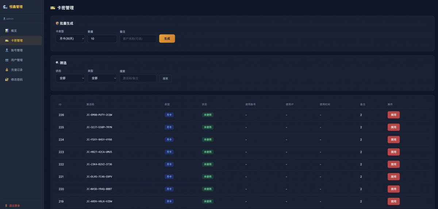Click the orange 生成 button

(167, 39)
